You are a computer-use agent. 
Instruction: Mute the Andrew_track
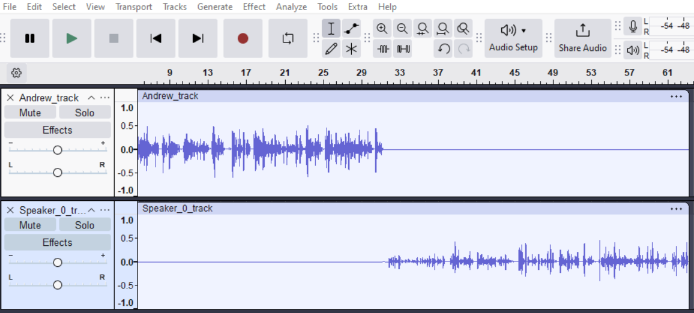pos(30,113)
